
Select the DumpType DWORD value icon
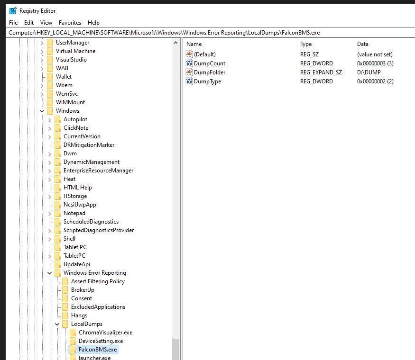tap(189, 81)
